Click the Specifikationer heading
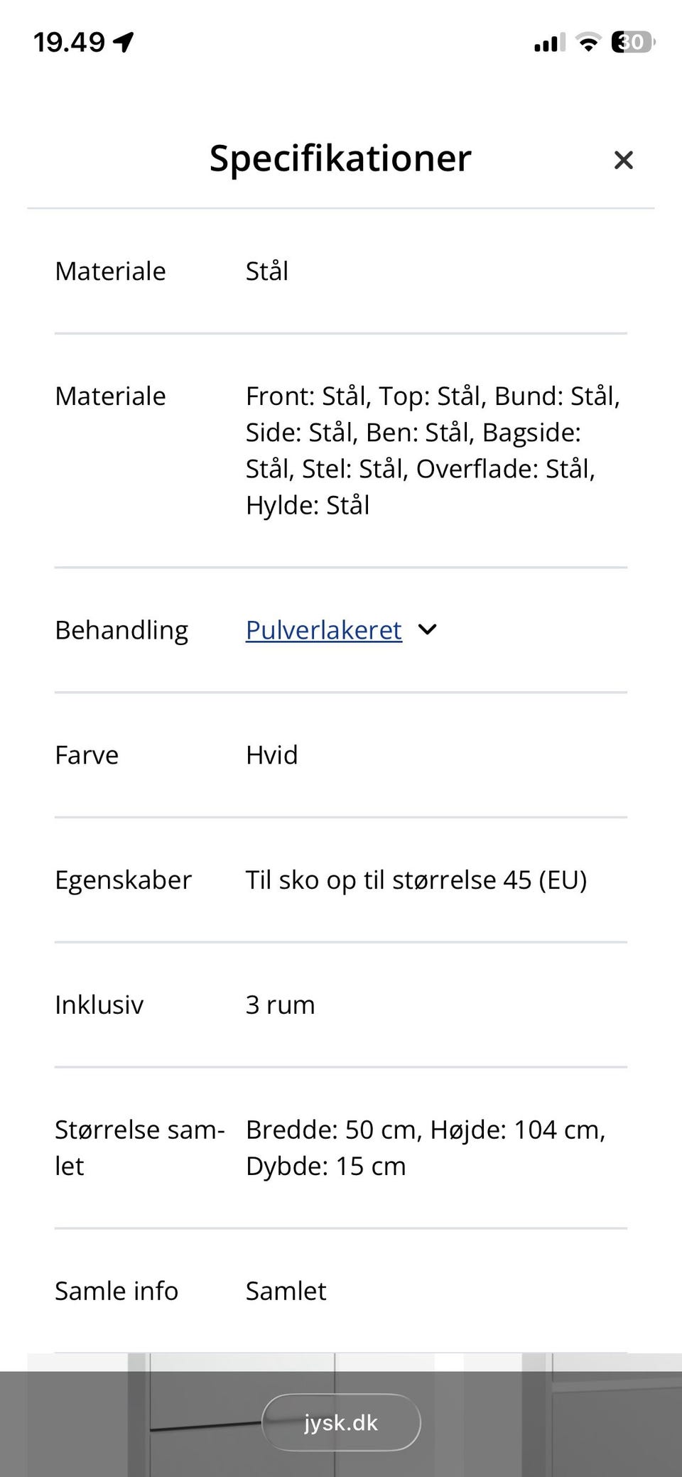 (x=340, y=158)
